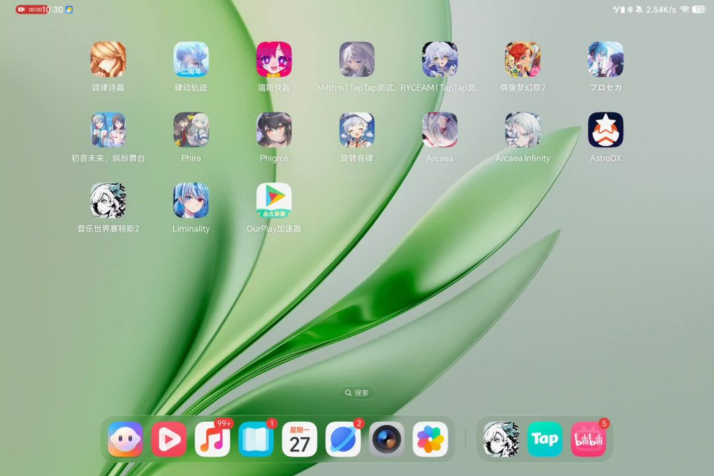Launch the Arcaea app
The image size is (714, 476).
pos(440,130)
